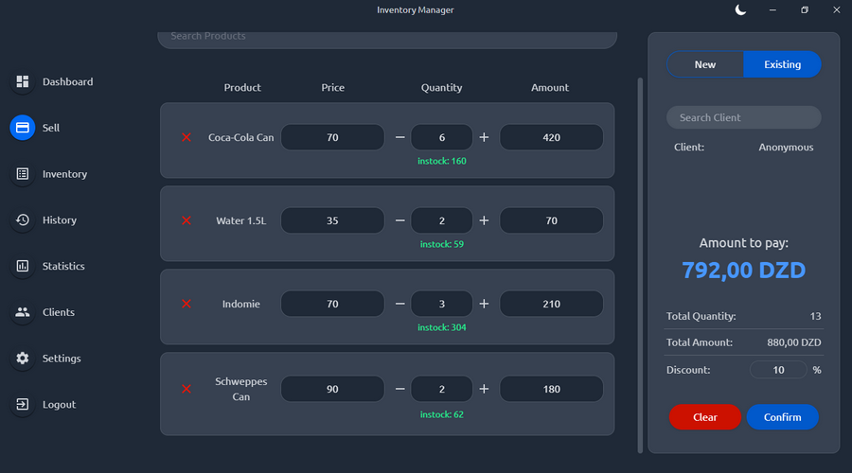Viewport: 852px width, 473px height.
Task: Edit Coca-Cola Can quantity field
Action: (x=442, y=137)
